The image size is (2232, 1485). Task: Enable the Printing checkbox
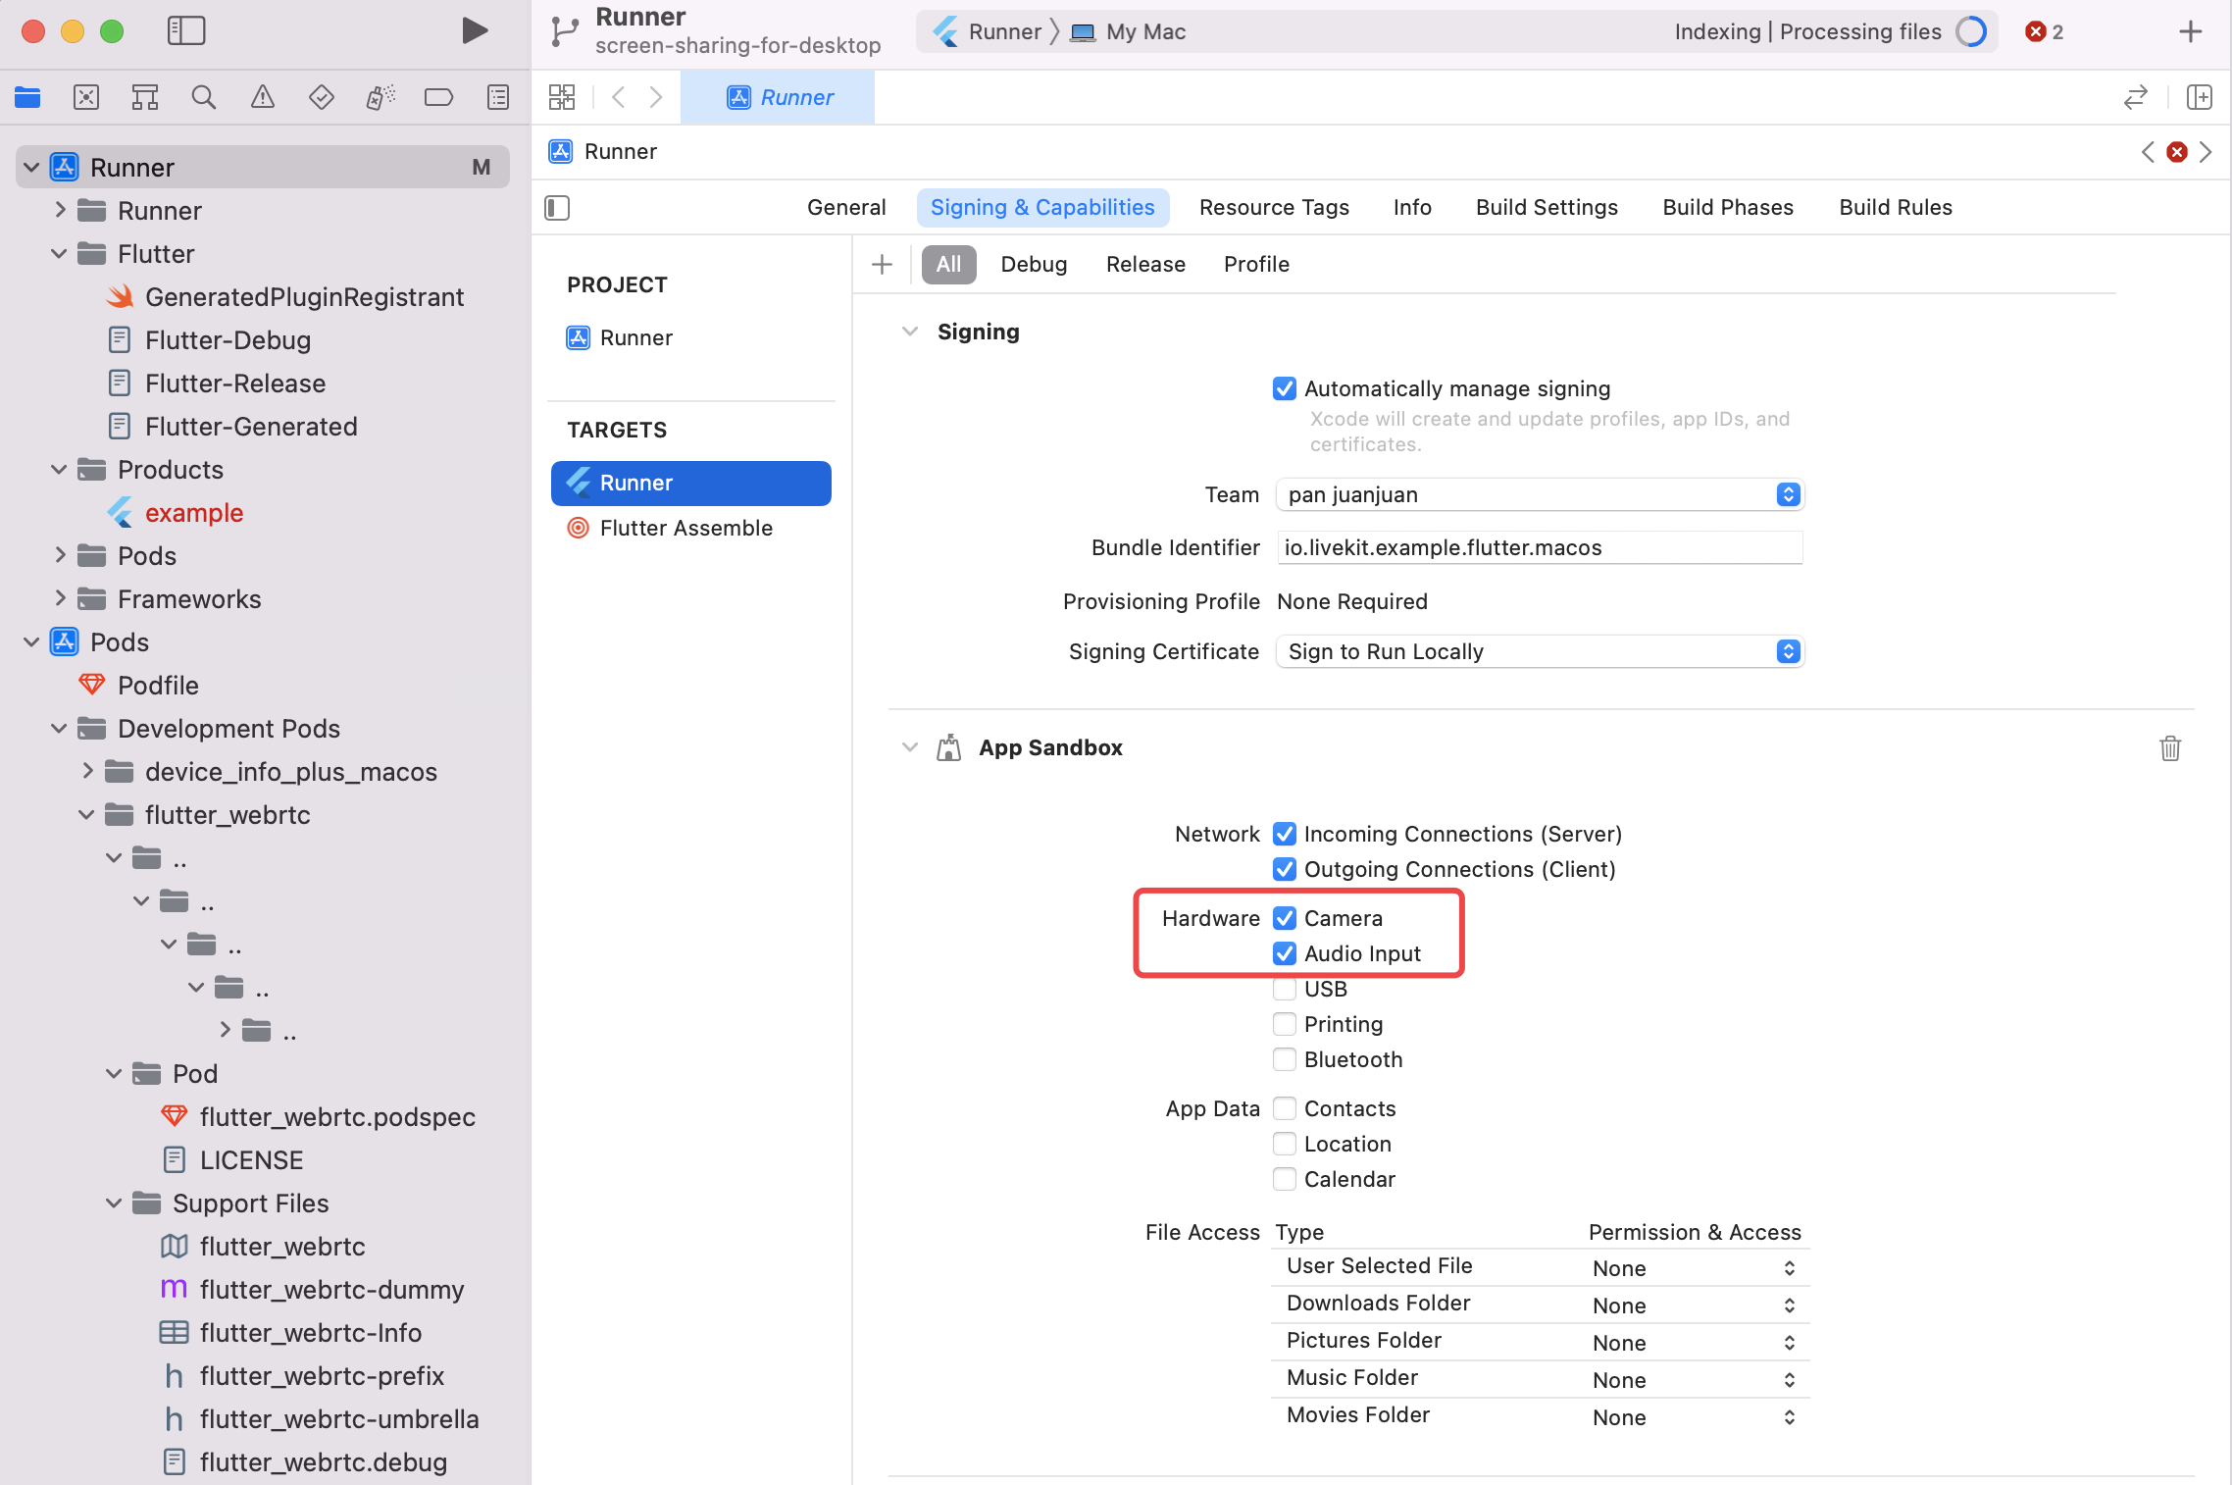[1285, 1024]
